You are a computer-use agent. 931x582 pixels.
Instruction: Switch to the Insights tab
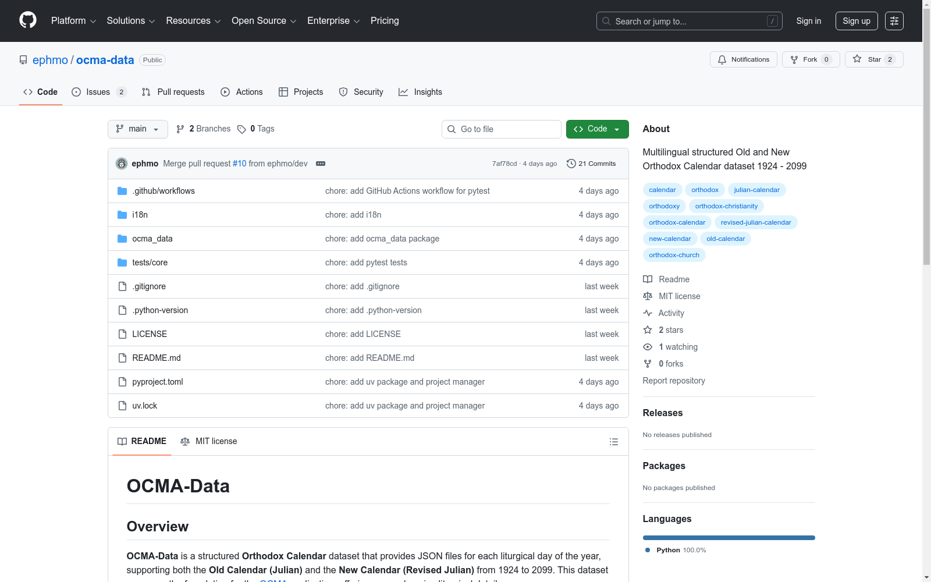click(420, 92)
